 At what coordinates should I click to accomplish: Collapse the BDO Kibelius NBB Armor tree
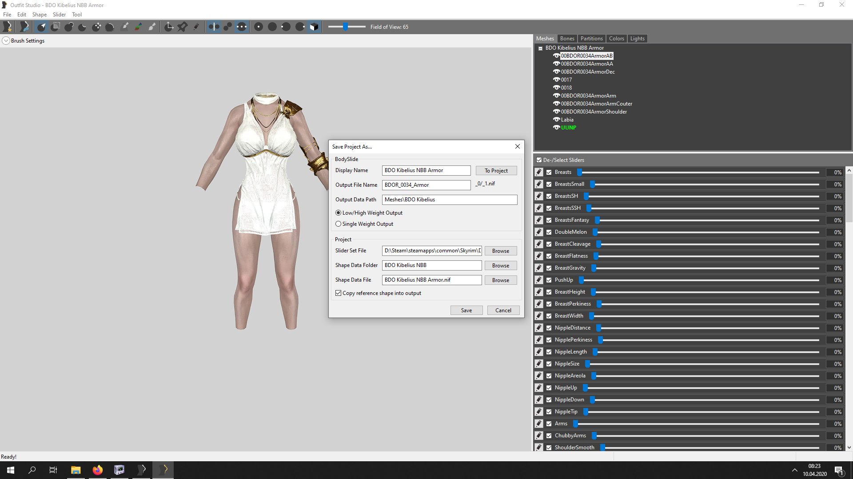pyautogui.click(x=540, y=48)
